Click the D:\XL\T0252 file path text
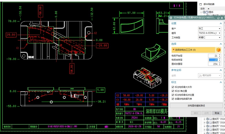Image resolution: width=225 pixels, height=134 pixels. click(x=62, y=126)
